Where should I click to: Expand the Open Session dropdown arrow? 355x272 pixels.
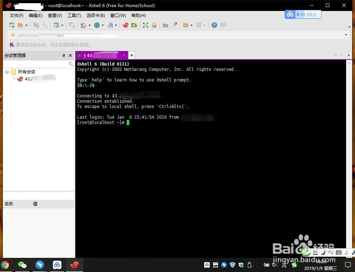[x=26, y=25]
